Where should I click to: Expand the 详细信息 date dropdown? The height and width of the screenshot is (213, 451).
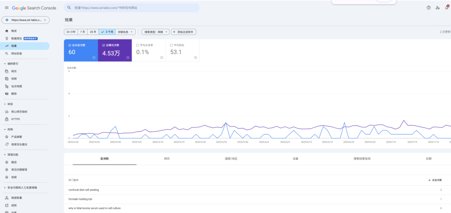point(126,32)
